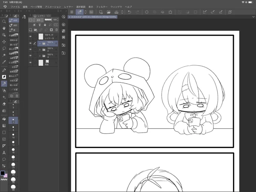Open the layer color type dropdown
The image size is (256, 192).
click(x=32, y=20)
